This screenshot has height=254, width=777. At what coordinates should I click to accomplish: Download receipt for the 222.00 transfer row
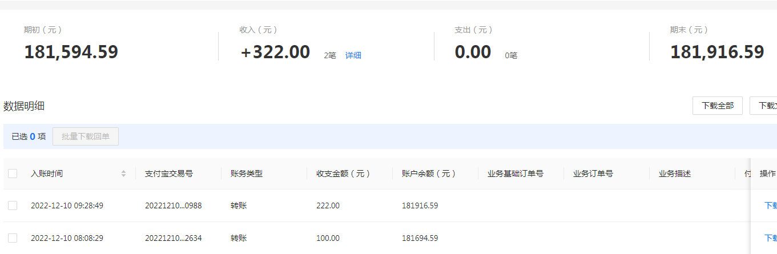(771, 205)
